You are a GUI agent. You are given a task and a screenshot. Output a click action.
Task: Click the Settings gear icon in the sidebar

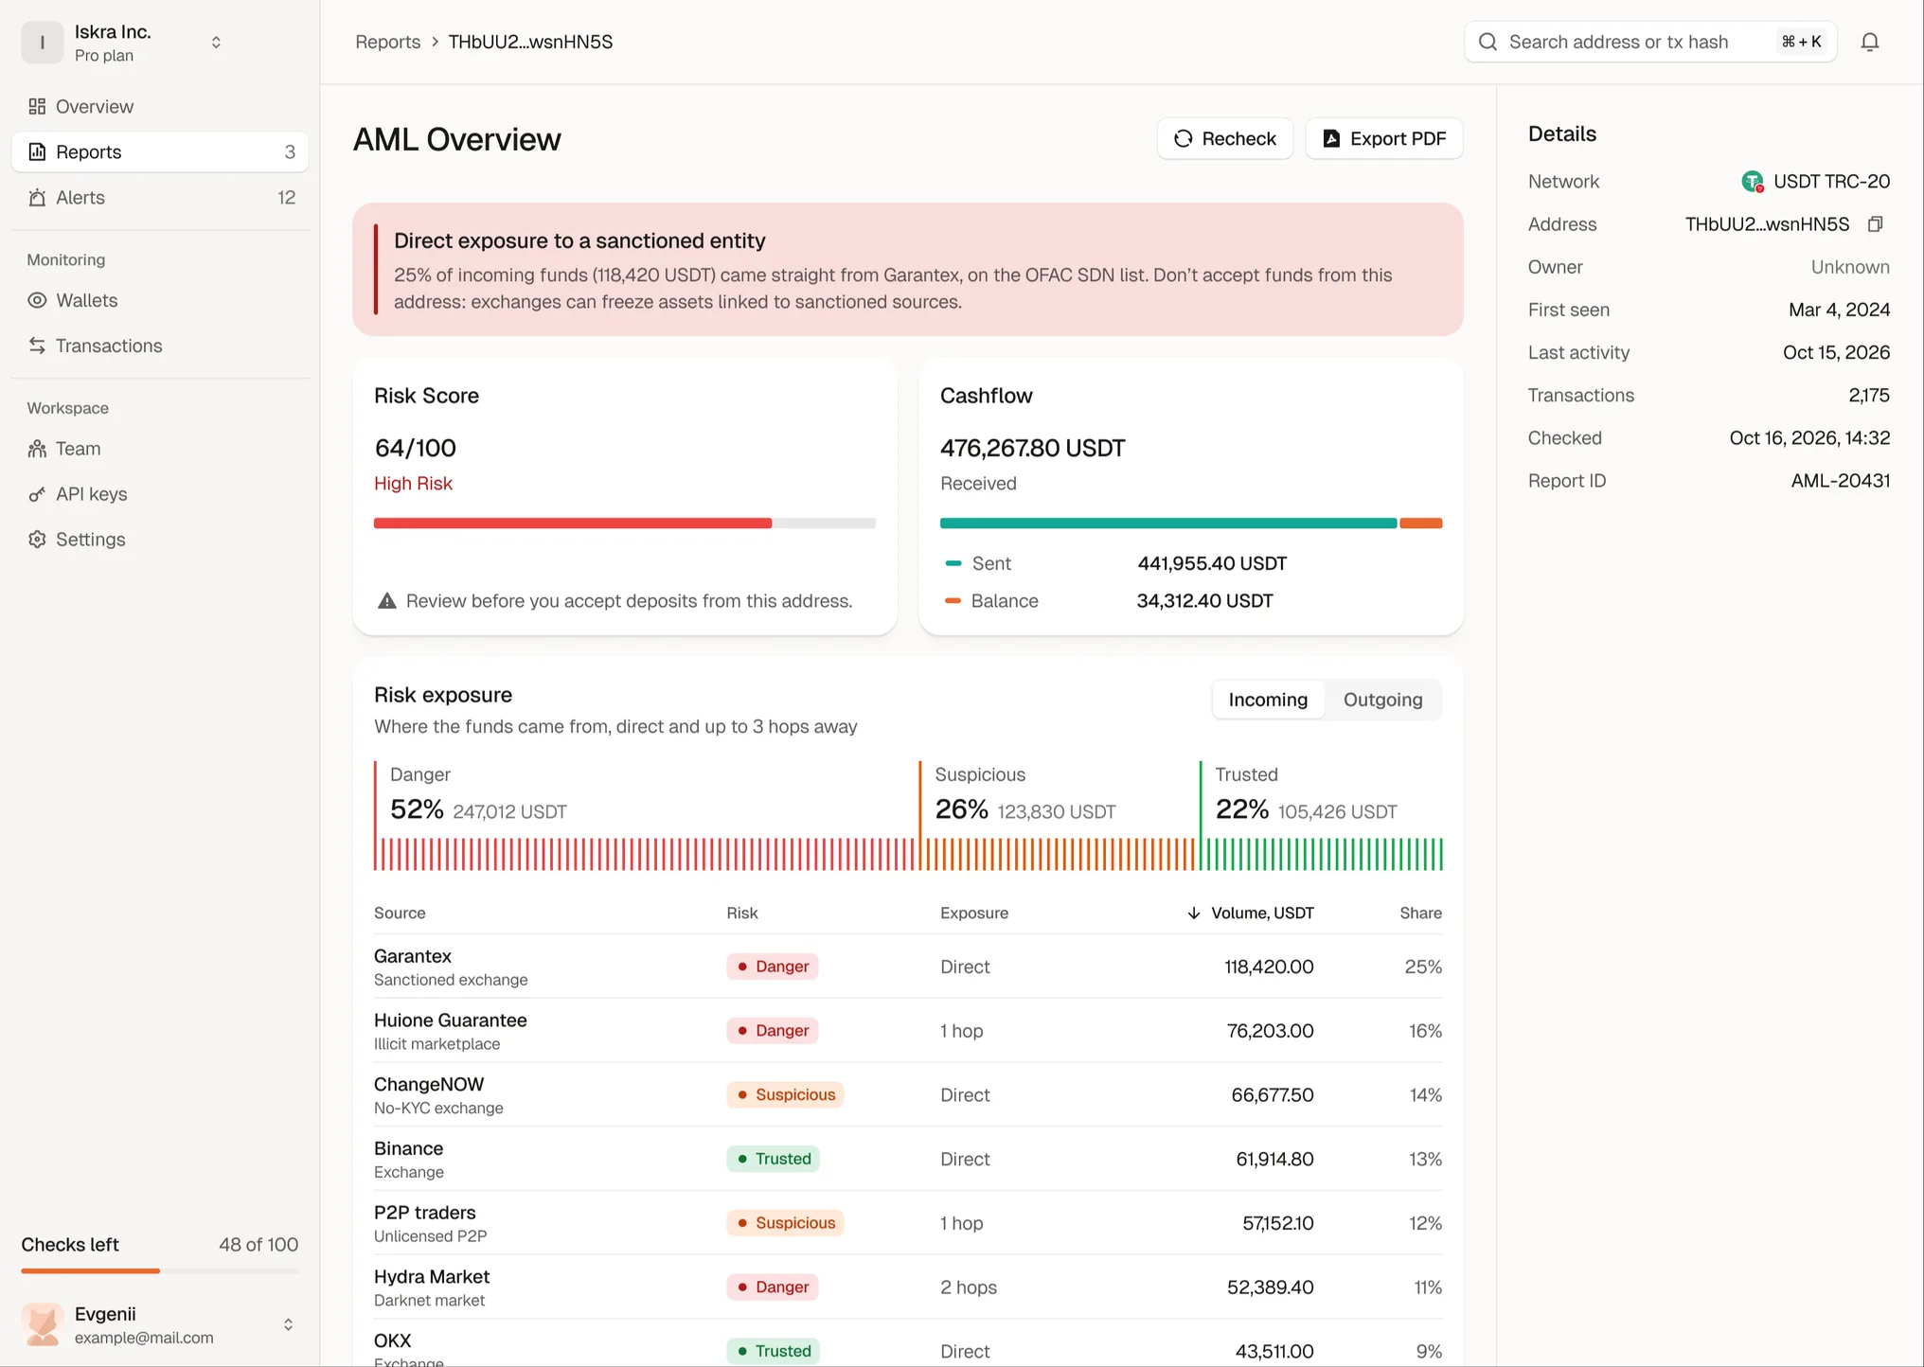pyautogui.click(x=37, y=540)
